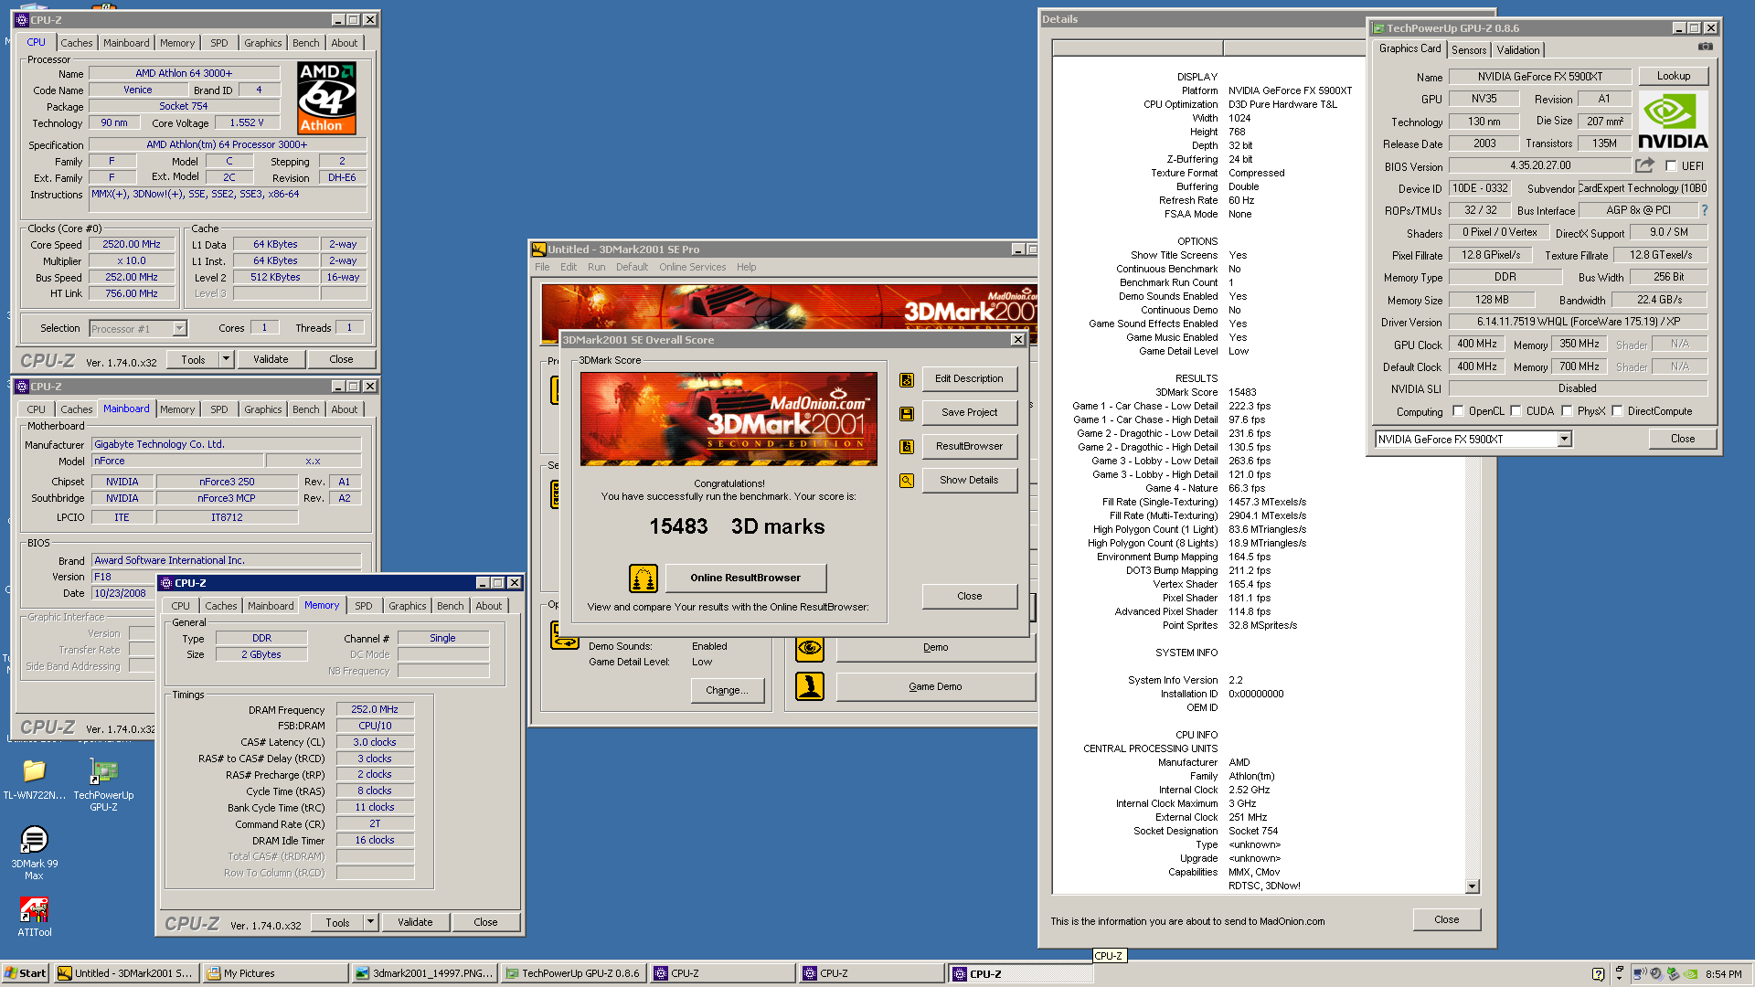
Task: Click the Online ResultBrowser button
Action: pyautogui.click(x=745, y=578)
